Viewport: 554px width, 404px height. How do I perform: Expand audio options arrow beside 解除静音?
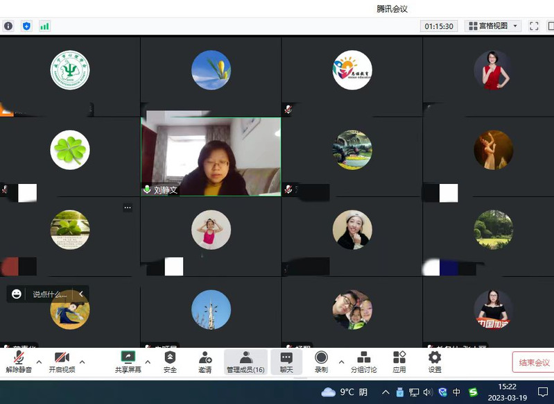39,362
